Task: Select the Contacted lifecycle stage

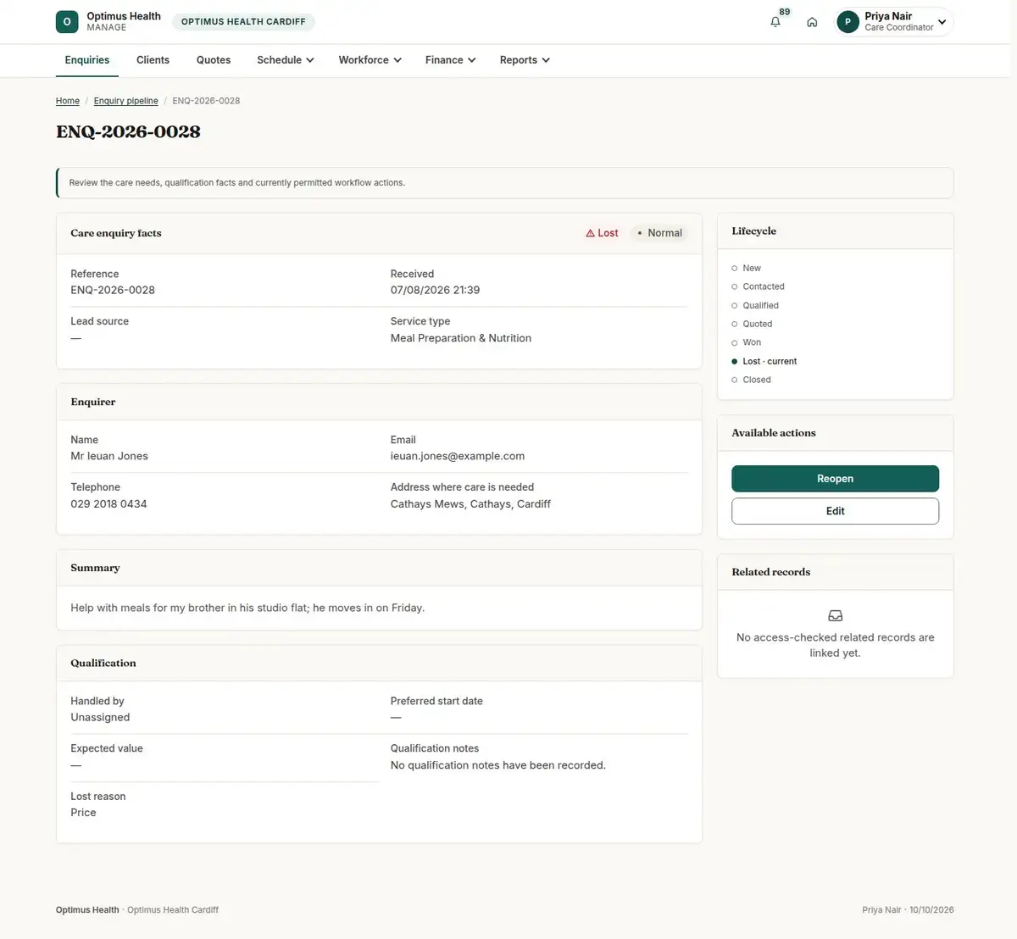Action: [758, 286]
